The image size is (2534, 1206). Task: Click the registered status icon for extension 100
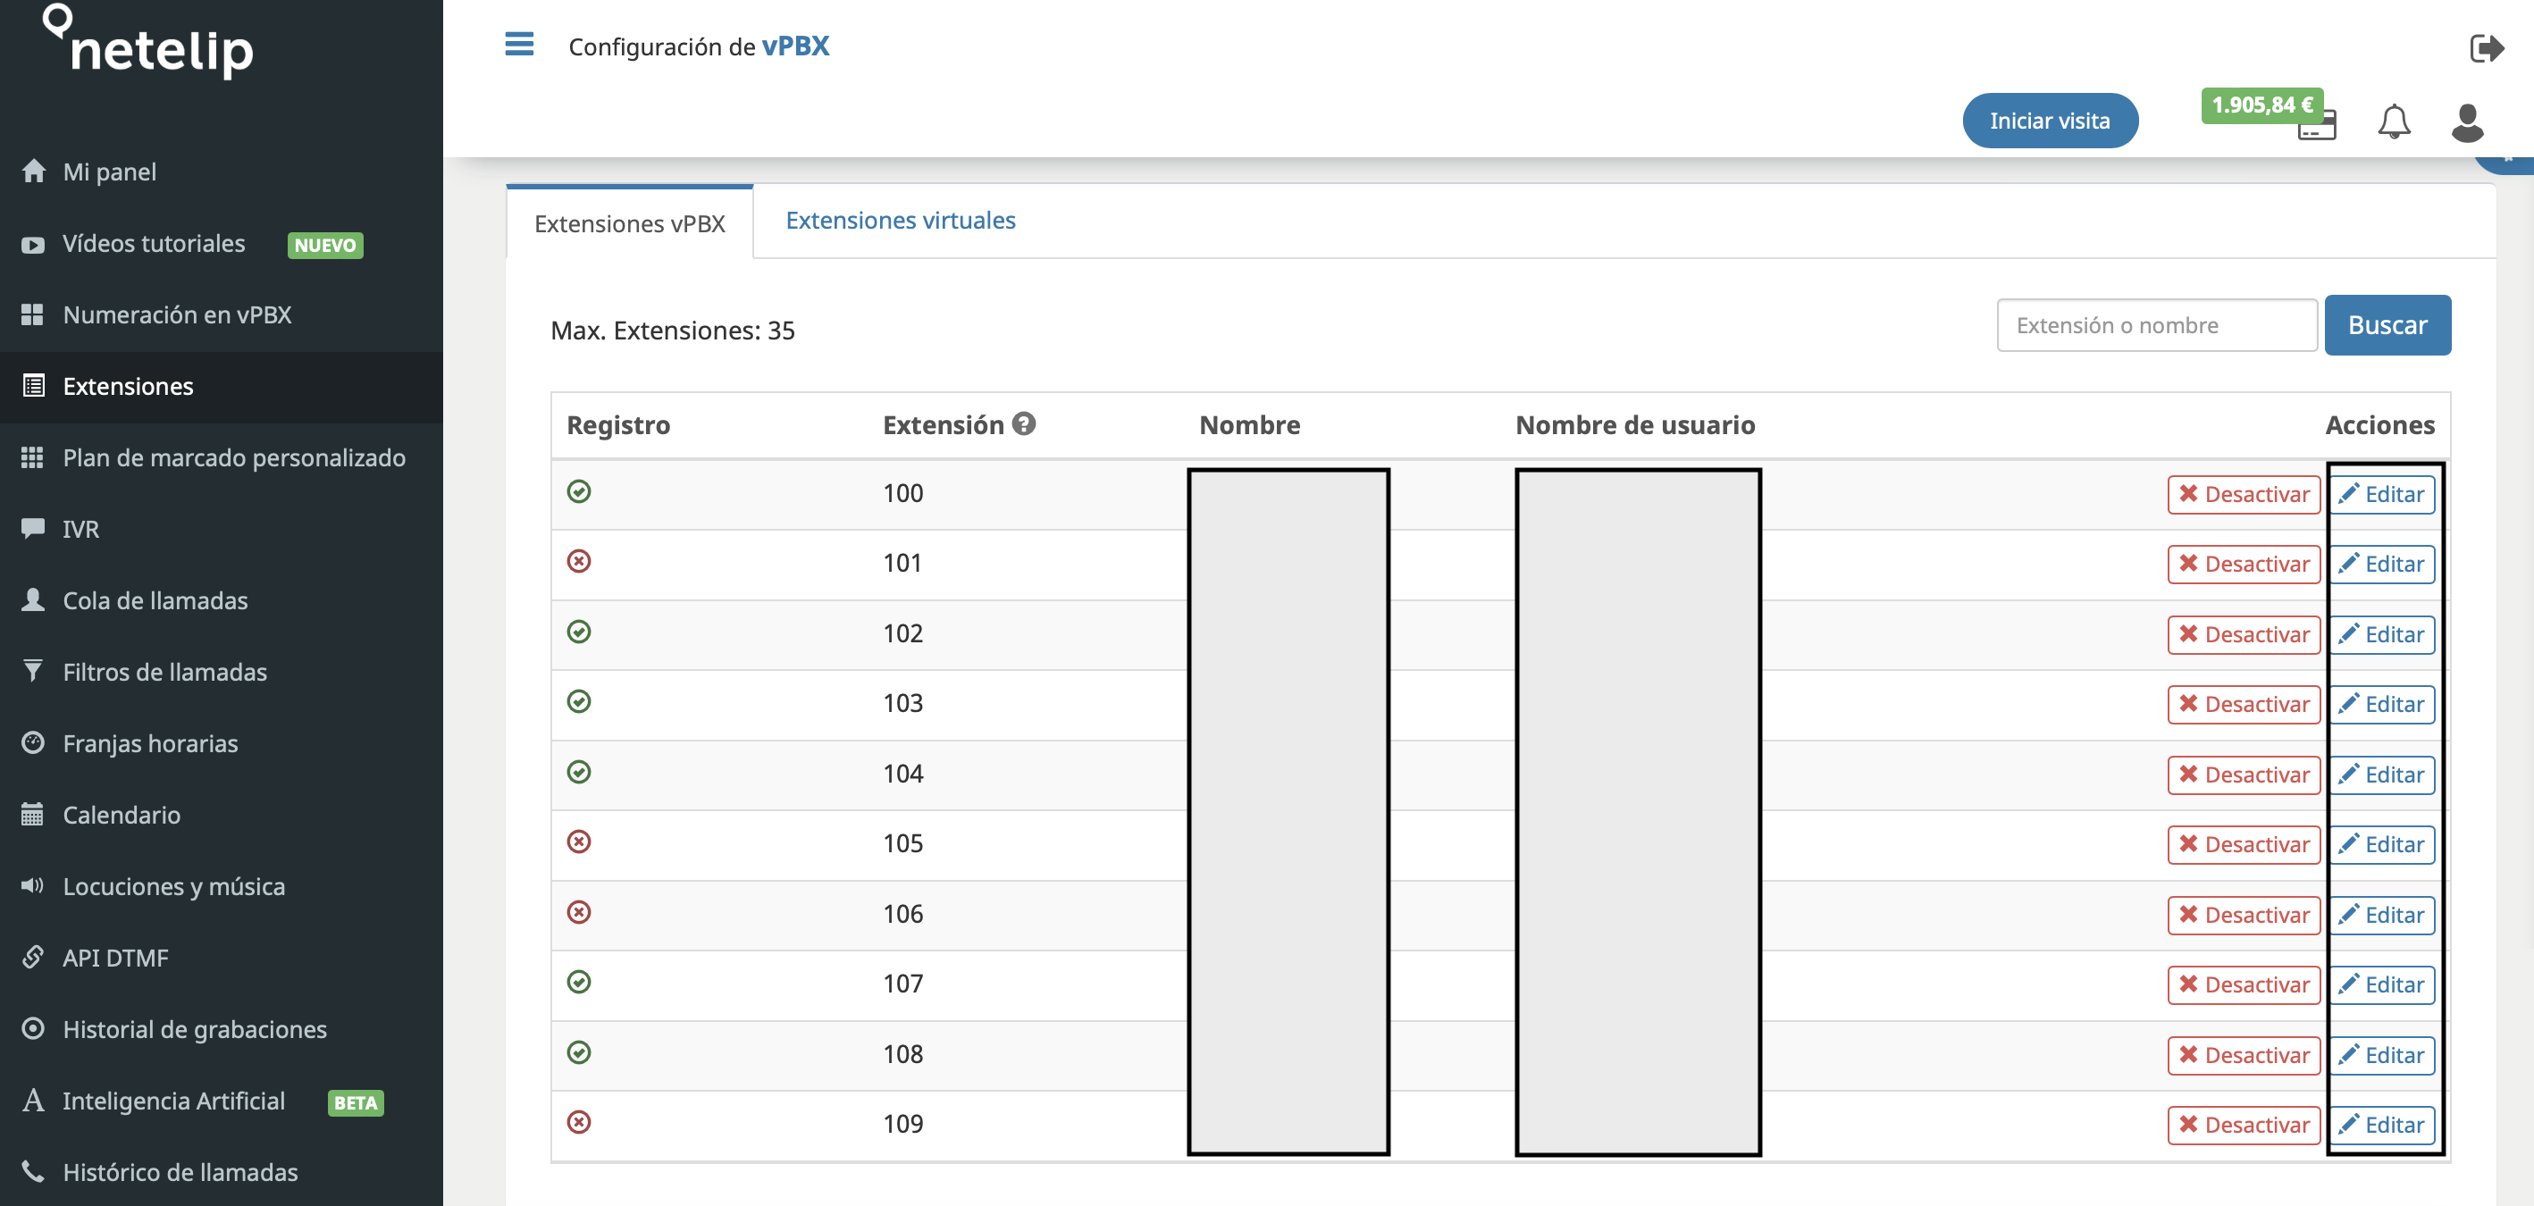click(579, 490)
